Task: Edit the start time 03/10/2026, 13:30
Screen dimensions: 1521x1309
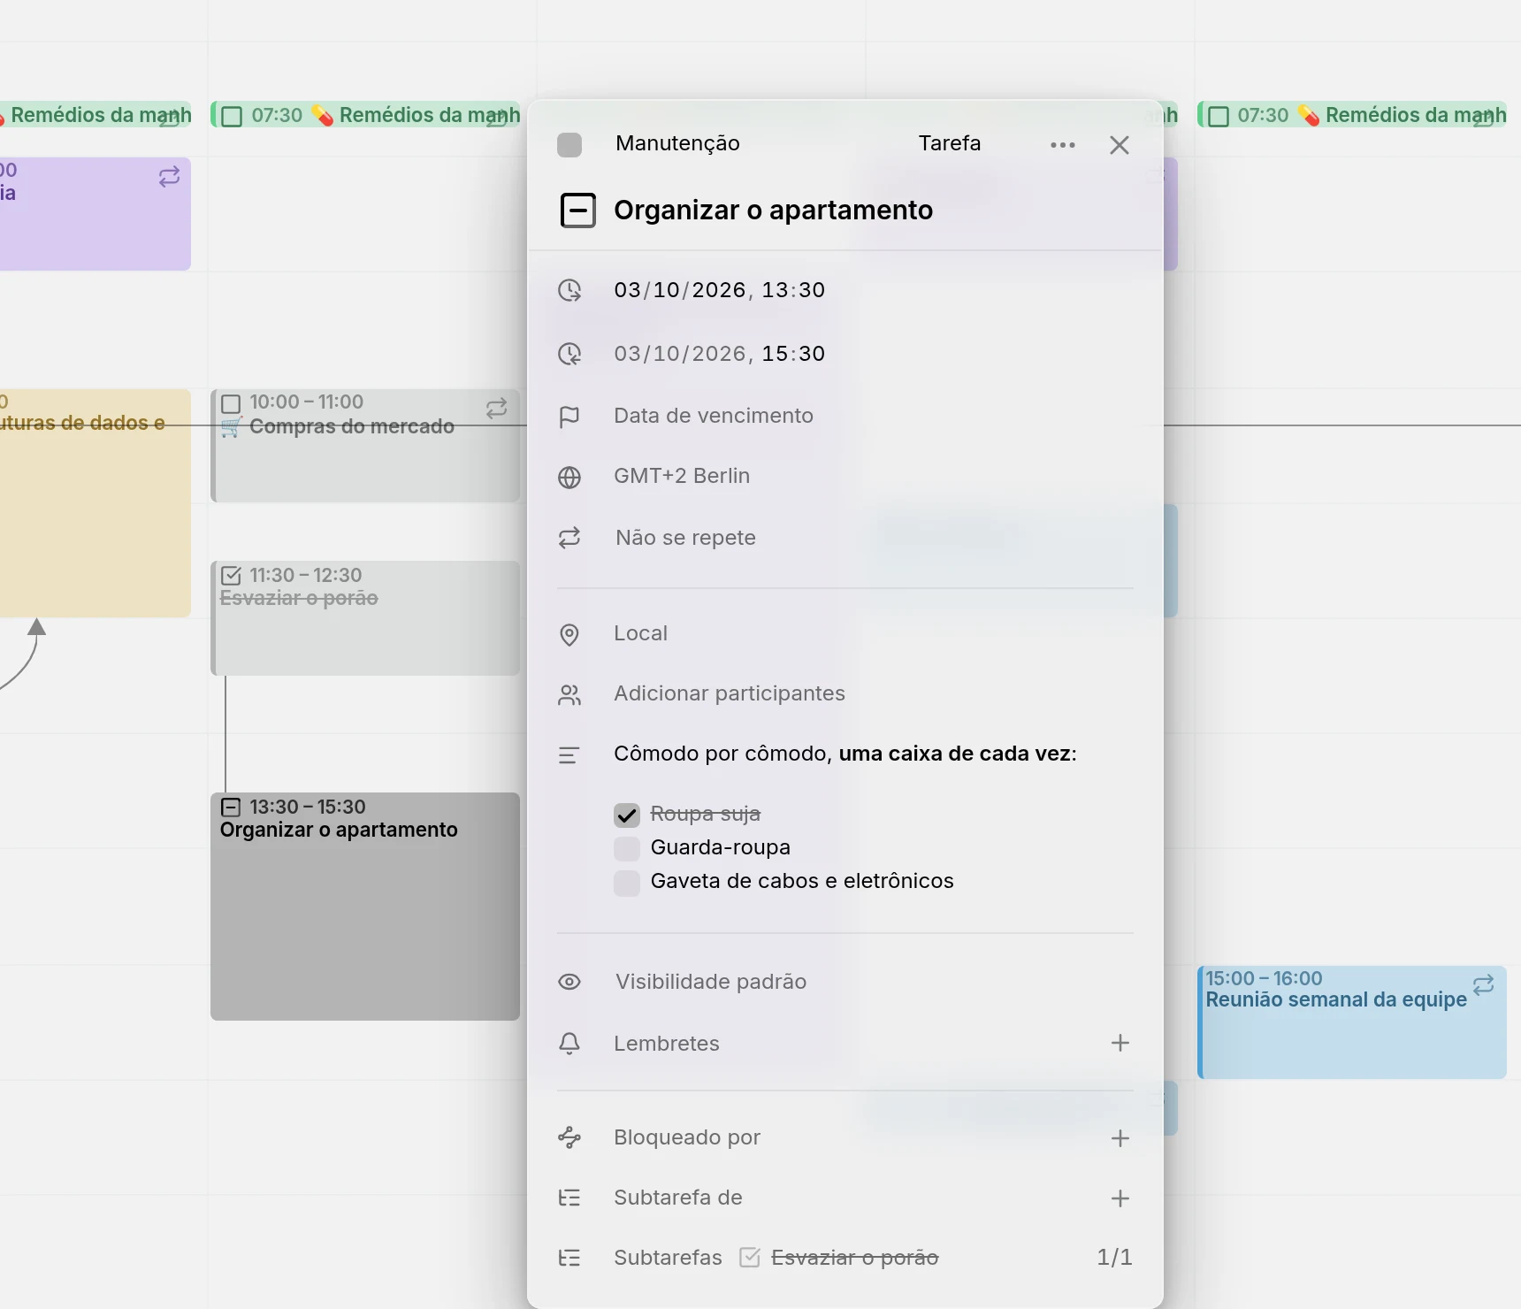Action: [719, 290]
